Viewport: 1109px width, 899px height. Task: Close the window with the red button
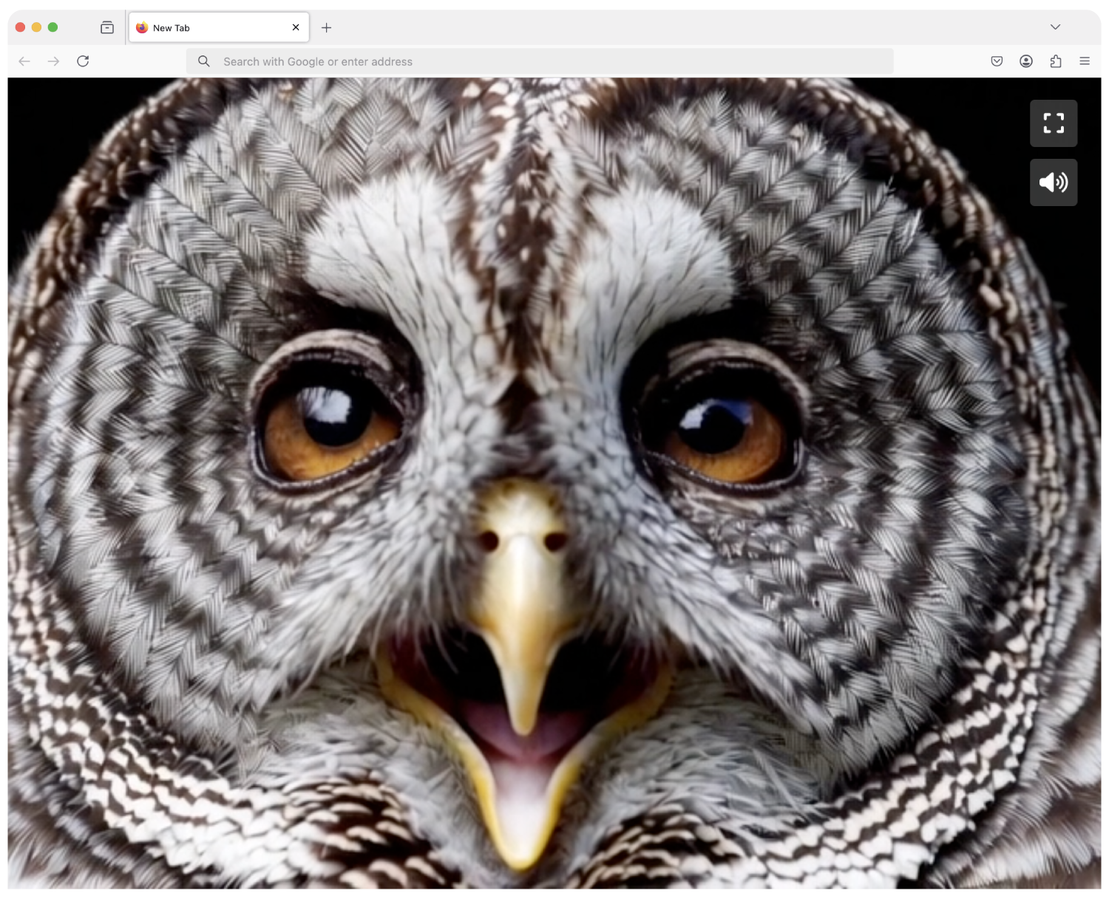pyautogui.click(x=21, y=27)
